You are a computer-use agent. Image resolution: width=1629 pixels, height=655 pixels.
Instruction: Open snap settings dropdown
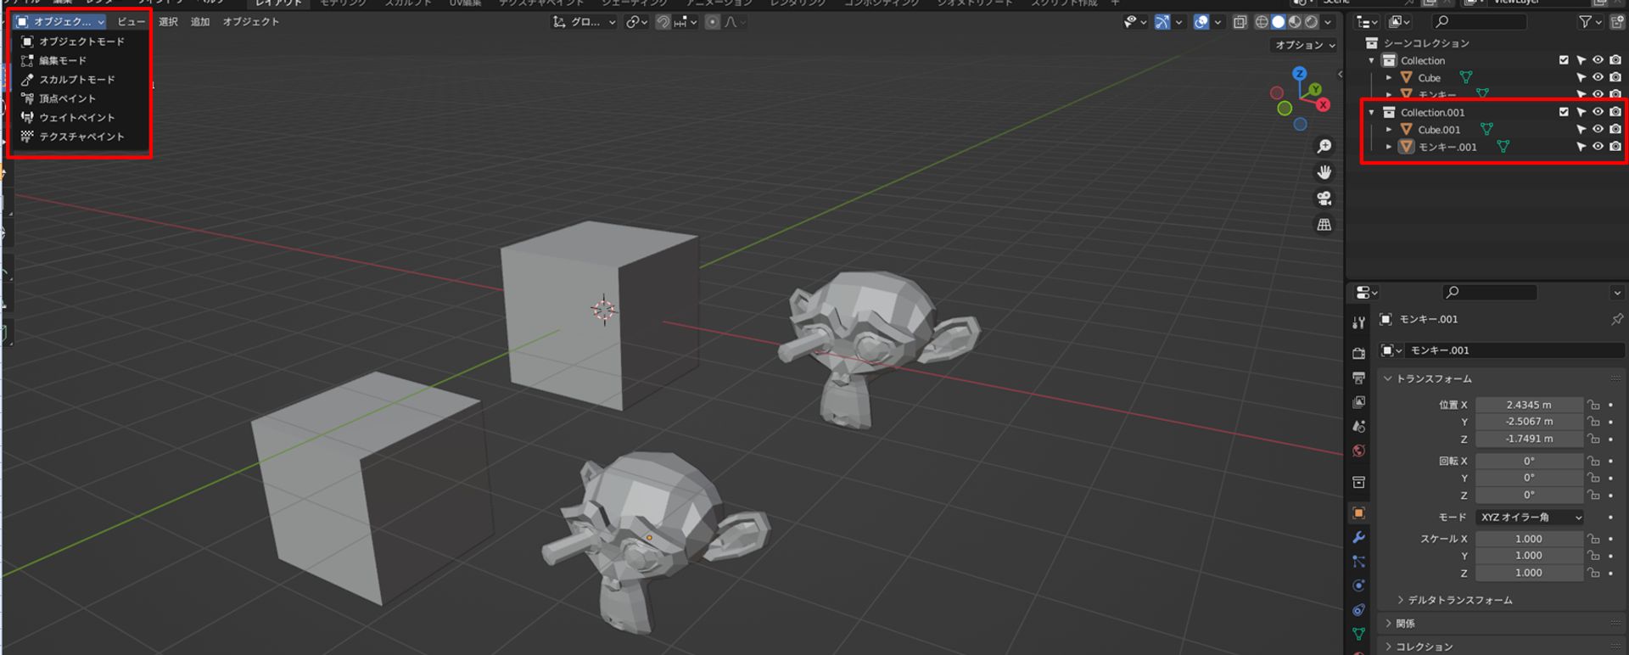[x=686, y=22]
